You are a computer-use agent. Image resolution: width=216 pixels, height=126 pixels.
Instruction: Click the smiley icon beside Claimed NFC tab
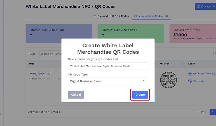[x=95, y=16]
